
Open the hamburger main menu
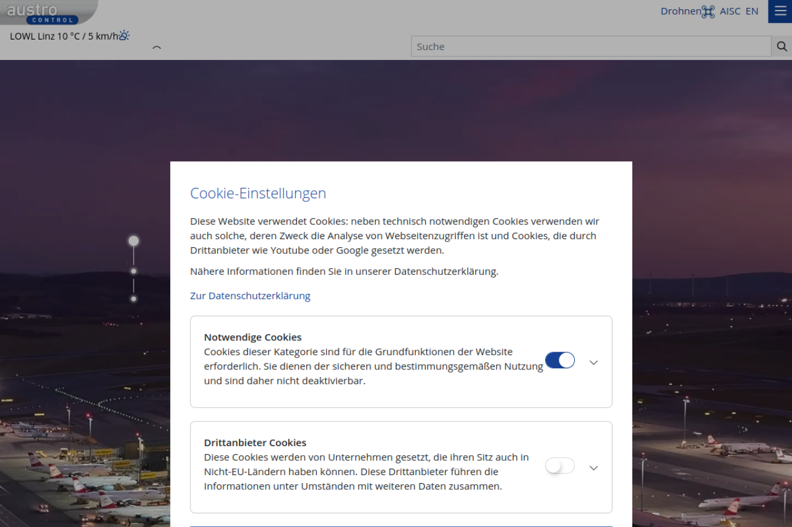pos(780,11)
